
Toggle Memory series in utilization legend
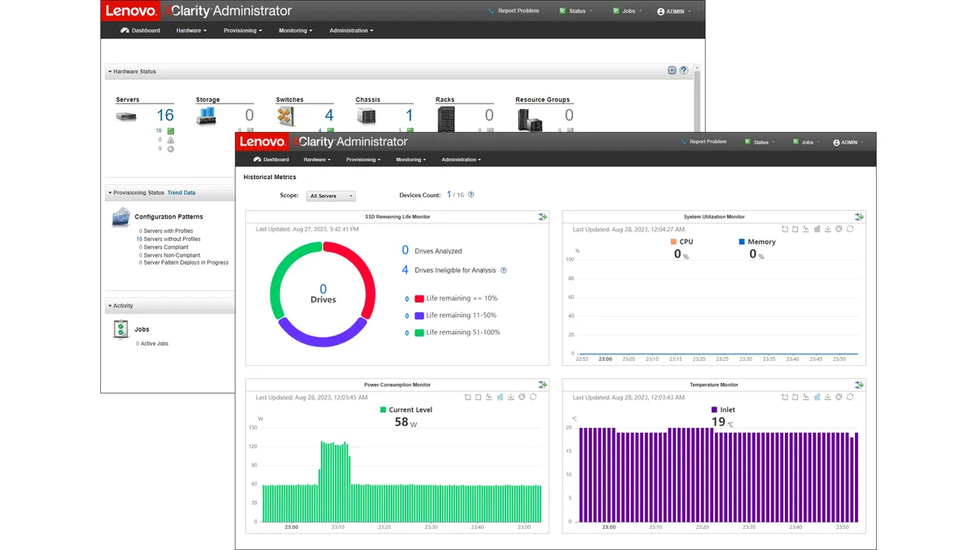756,242
